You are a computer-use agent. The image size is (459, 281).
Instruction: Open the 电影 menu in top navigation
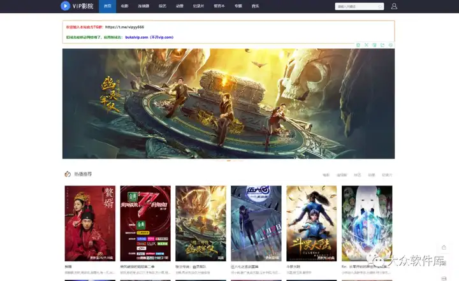(124, 6)
